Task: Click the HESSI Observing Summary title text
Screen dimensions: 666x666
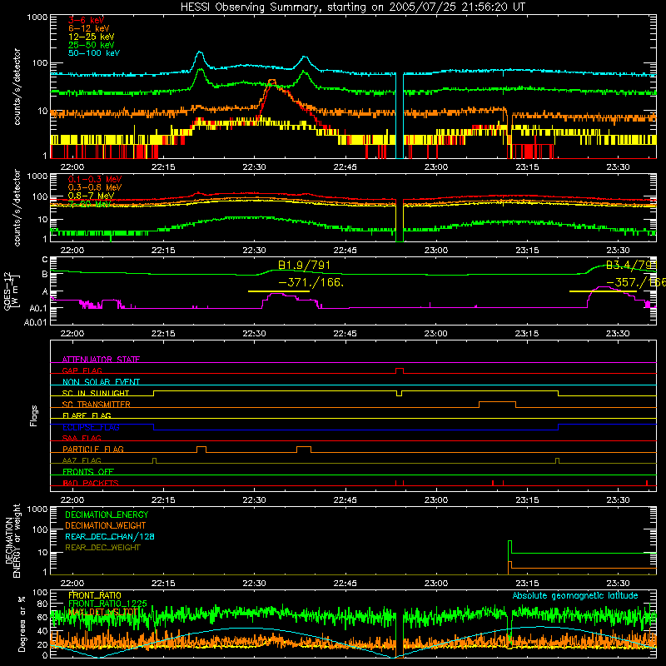Action: (353, 7)
